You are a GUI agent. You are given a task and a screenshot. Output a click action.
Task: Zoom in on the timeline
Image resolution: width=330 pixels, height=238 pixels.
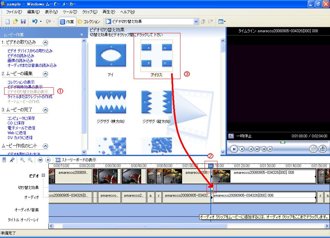tap(22, 160)
